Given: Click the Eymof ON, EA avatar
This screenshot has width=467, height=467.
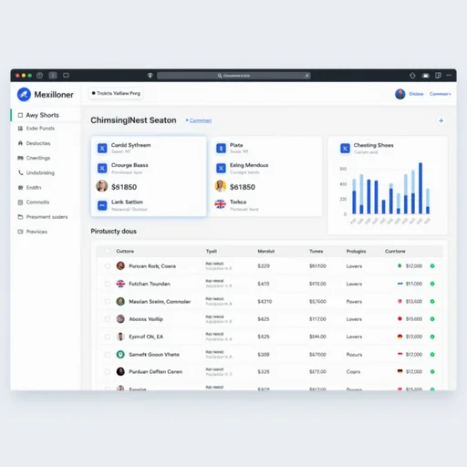Looking at the screenshot, I should [x=120, y=337].
